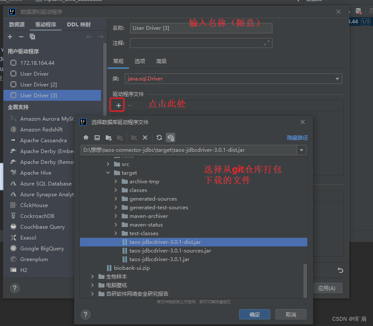
Task: Toggle show hidden files in file chooser
Action: [171, 137]
